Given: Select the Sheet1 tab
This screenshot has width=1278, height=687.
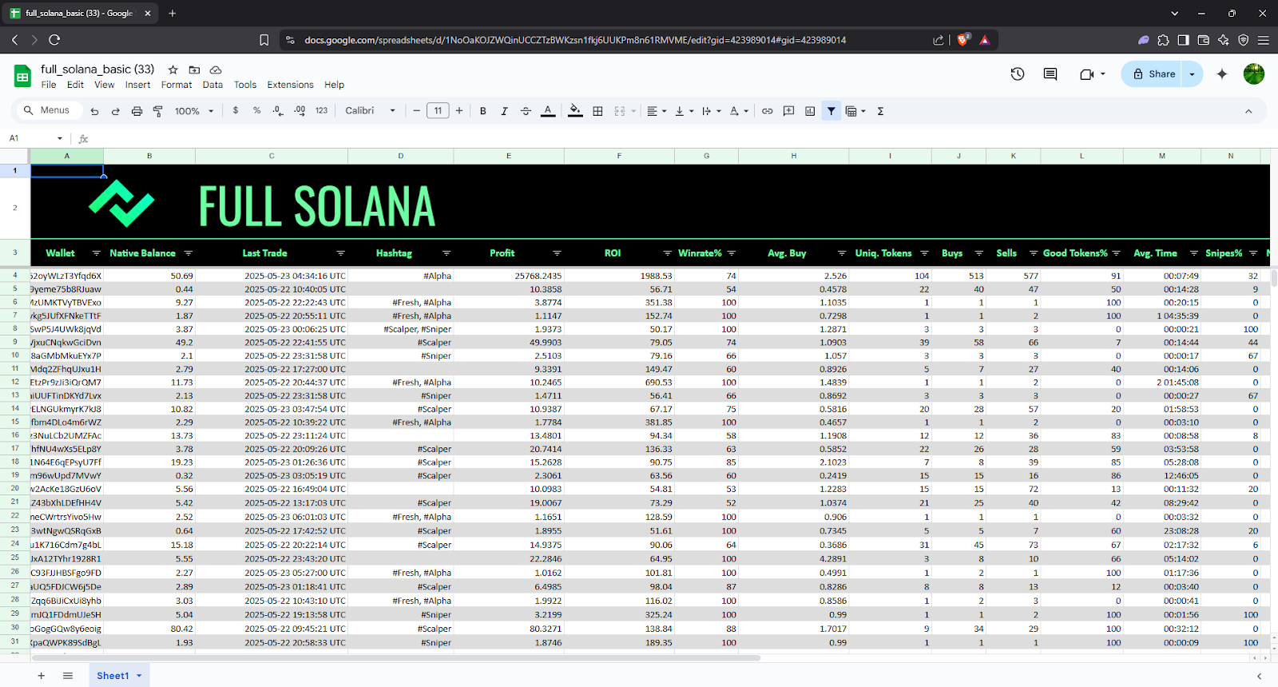Looking at the screenshot, I should [x=119, y=676].
